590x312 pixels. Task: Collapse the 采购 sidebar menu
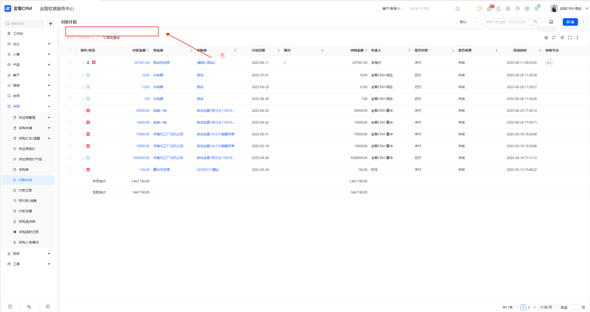28,106
